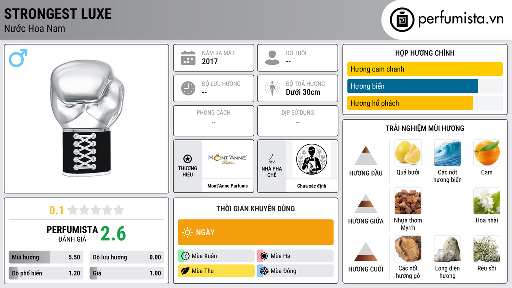This screenshot has width=512, height=288.
Task: Open the Long diên hương note image
Action: pyautogui.click(x=447, y=249)
